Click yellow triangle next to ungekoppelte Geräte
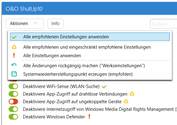The image size is (177, 125). pyautogui.click(x=126, y=101)
